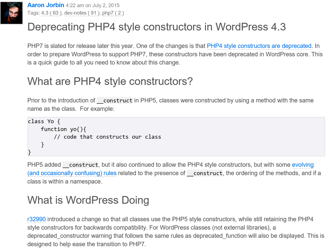The width and height of the screenshot is (328, 250).
Task: Open the 4.3 ( 63 ) tag
Action: click(51, 13)
